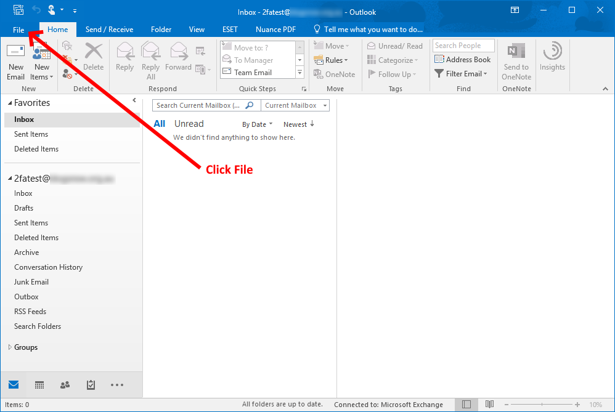Open the Archive folder
The width and height of the screenshot is (615, 412).
[x=26, y=252]
